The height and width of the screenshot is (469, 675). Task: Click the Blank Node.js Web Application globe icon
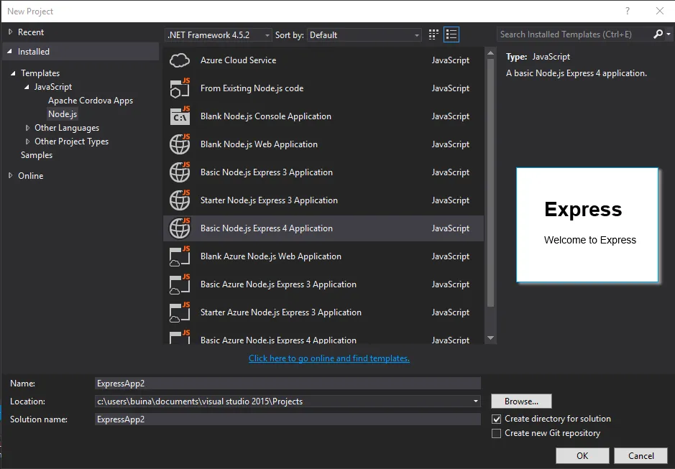[x=180, y=144]
